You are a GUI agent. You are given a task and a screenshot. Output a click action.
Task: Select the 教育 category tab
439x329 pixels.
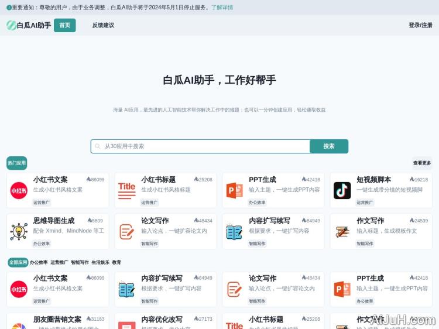116,262
